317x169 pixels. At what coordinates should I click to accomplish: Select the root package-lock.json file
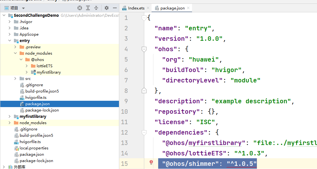tap(36, 161)
